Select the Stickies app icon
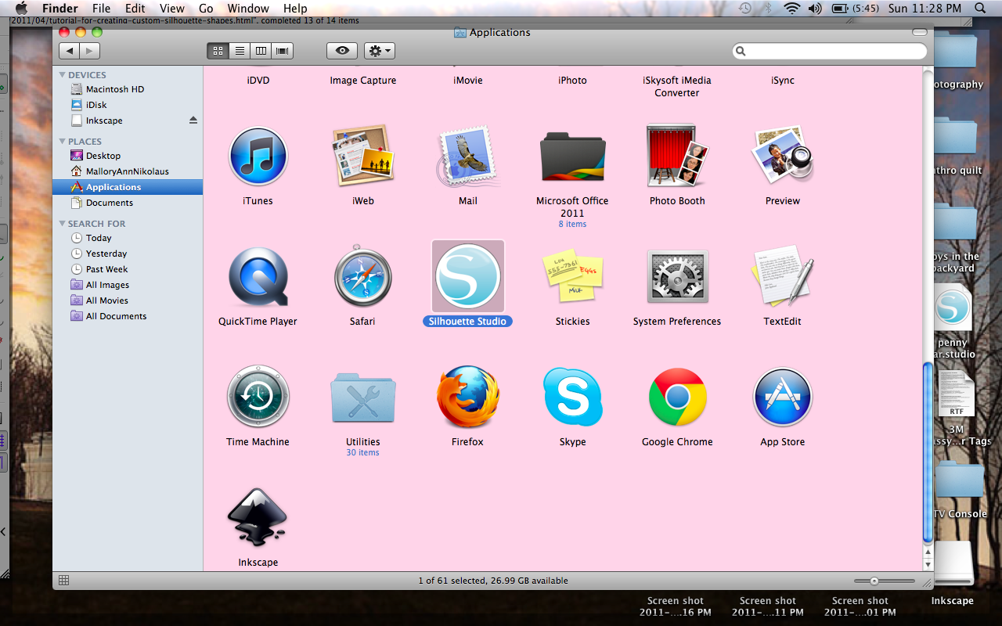The width and height of the screenshot is (1002, 626). [x=572, y=278]
